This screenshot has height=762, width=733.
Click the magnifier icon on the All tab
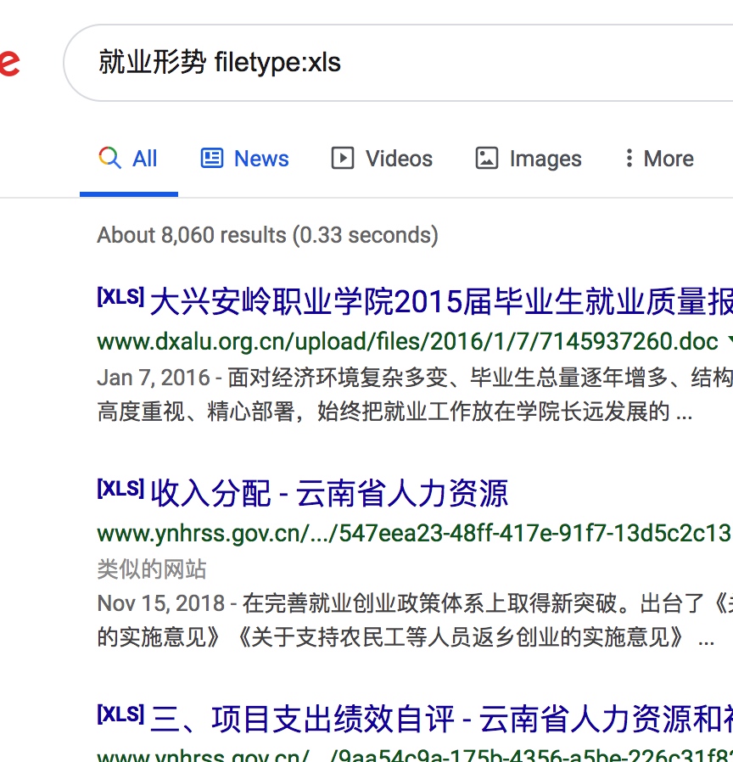(x=109, y=159)
